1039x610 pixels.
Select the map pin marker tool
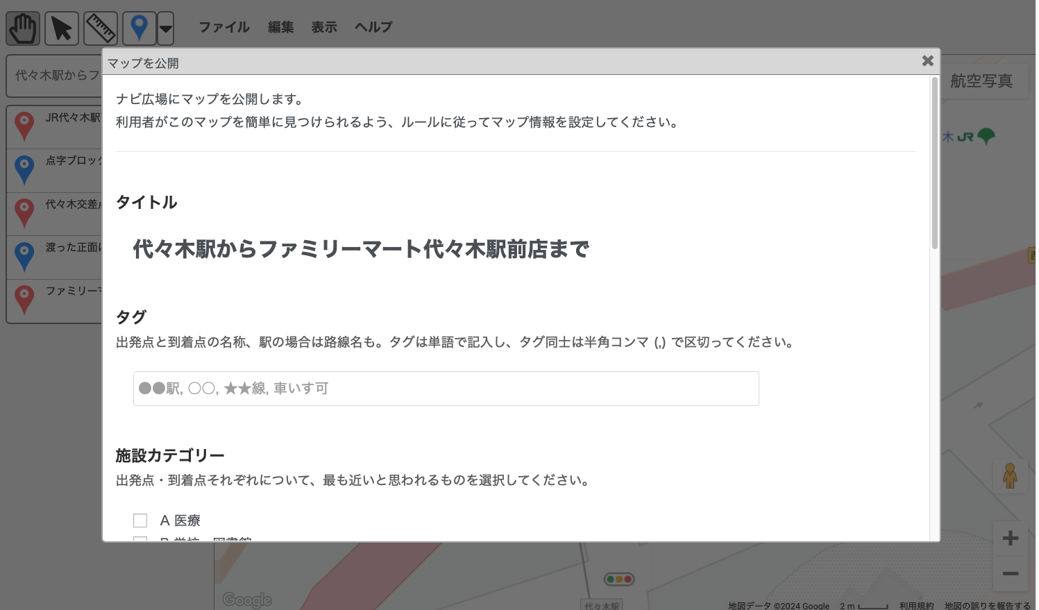[x=139, y=29]
